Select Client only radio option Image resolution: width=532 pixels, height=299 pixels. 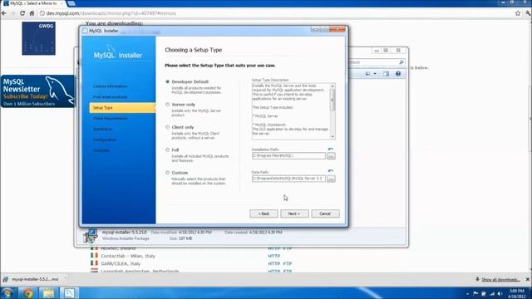click(x=167, y=127)
